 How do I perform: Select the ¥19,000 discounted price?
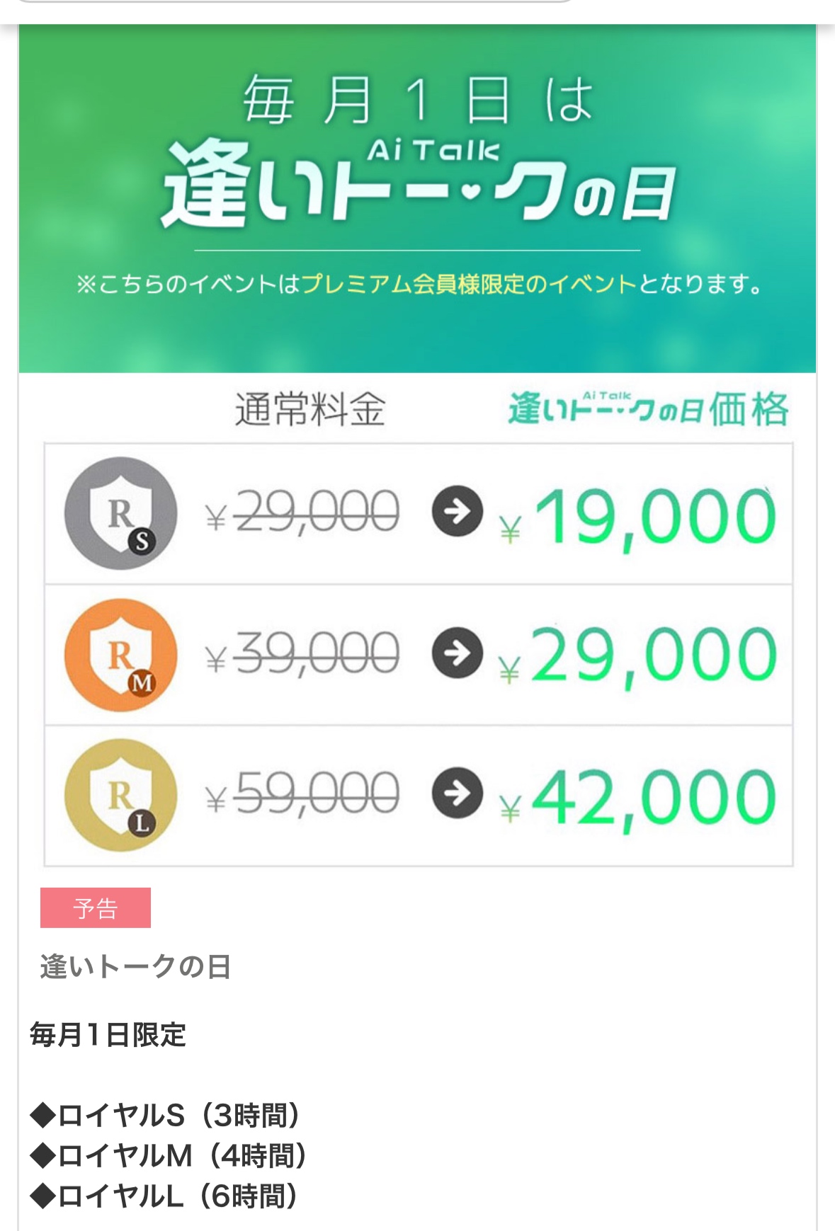637,517
